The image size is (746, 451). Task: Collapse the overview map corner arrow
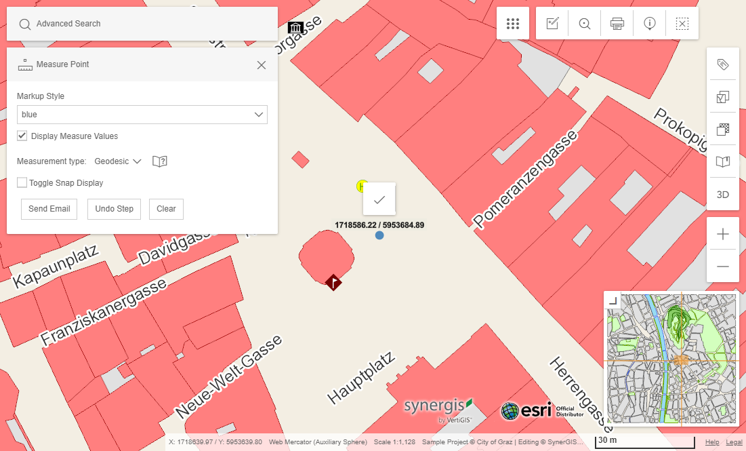click(612, 300)
